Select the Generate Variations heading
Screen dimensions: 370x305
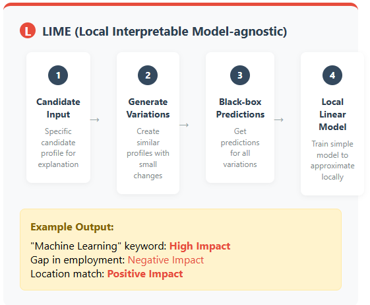coord(148,108)
